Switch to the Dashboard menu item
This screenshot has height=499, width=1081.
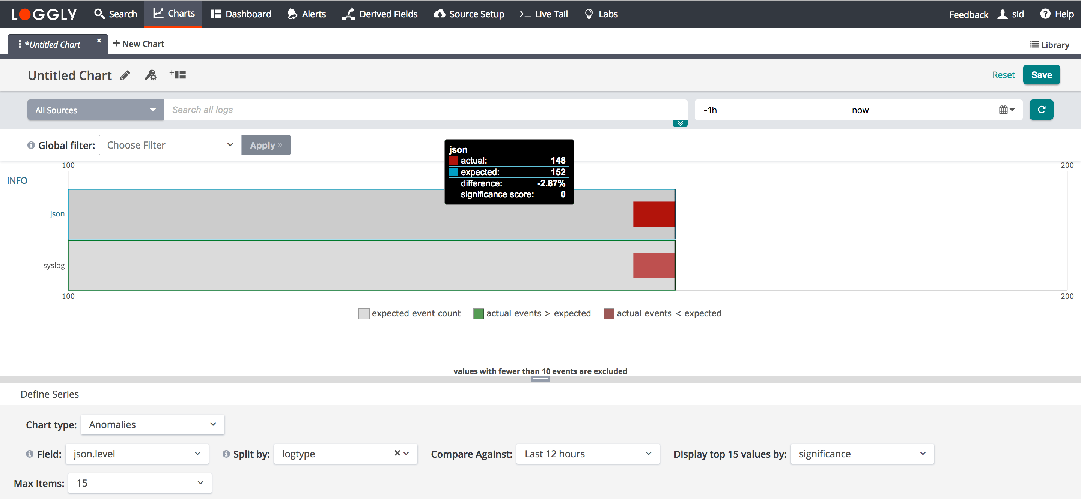tap(241, 14)
